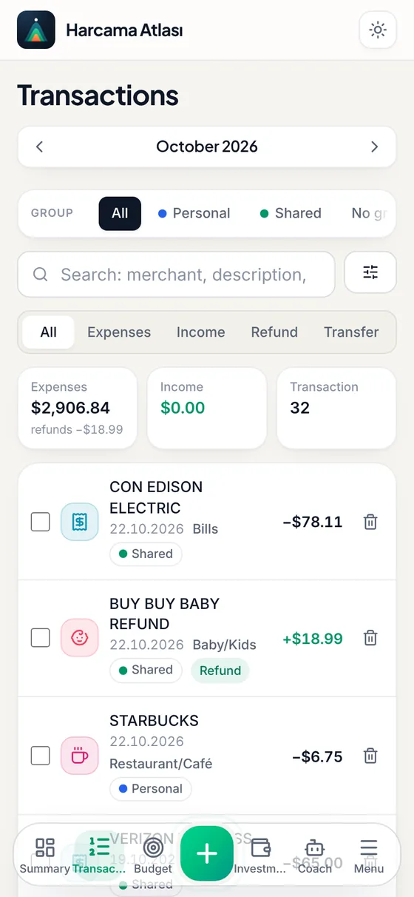Screen dimensions: 414x897
Task: Filter by the Personal group
Action: [194, 213]
